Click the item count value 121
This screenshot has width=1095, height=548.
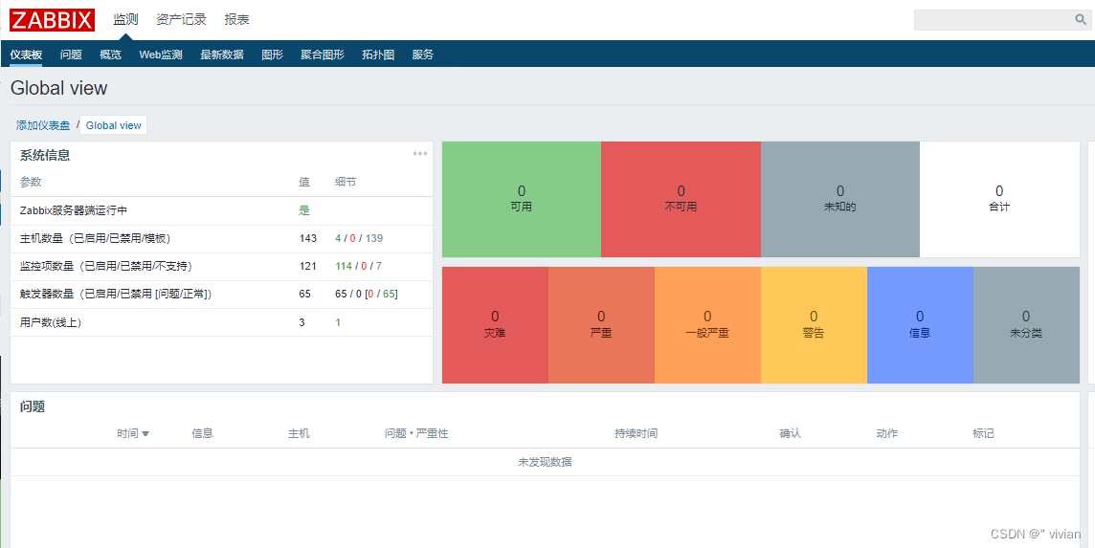308,266
